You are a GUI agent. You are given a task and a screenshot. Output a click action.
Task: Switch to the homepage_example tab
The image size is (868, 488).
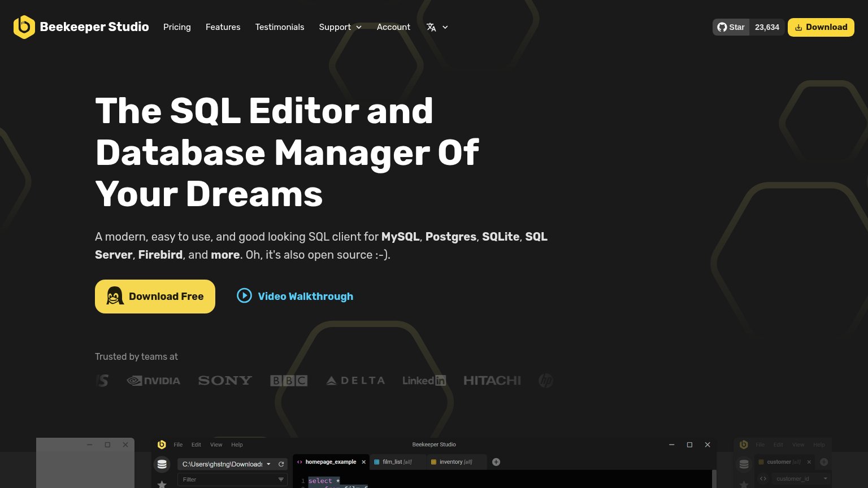[331, 462]
